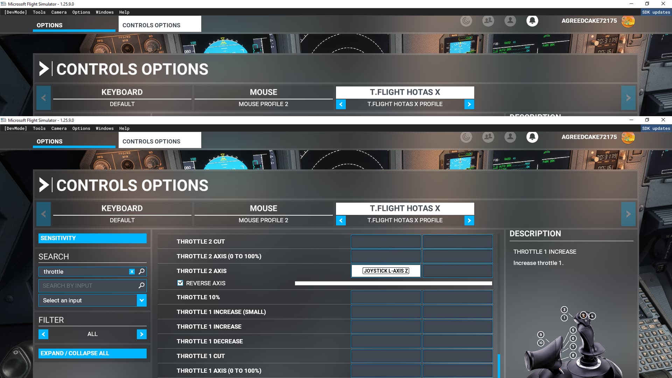672x378 pixels.
Task: Click the notification bell icon in the lower window
Action: coord(532,137)
